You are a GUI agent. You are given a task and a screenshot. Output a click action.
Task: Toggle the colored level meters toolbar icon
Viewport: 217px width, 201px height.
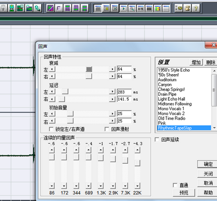tap(157, 8)
